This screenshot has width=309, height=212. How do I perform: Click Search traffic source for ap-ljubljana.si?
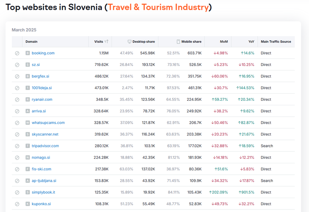coord(267,181)
